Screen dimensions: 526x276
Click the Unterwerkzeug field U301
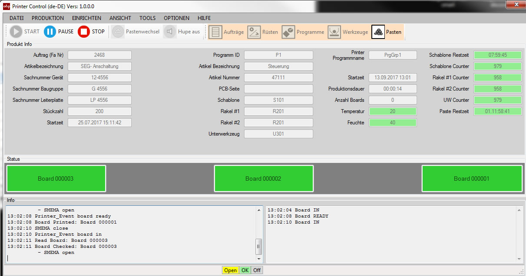pos(278,134)
